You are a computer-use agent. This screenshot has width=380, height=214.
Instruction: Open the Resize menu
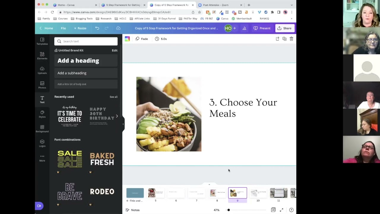point(80,28)
